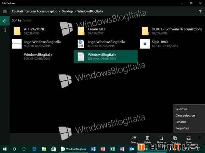Click the Sigla 1080 file name

[160, 42]
